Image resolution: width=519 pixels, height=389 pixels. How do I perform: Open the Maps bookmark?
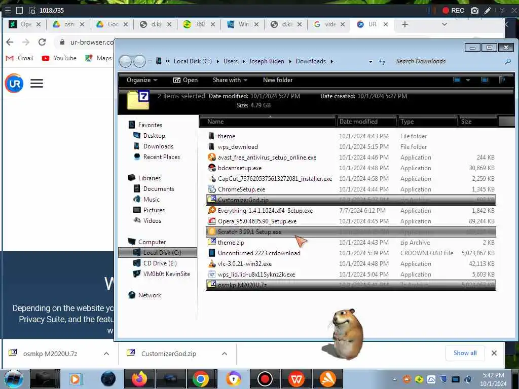pos(98,58)
